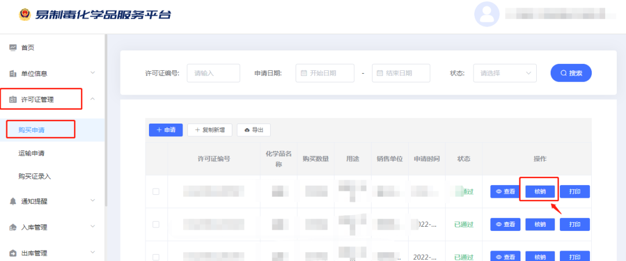Click the 入库管理 warehouse icon
Image resolution: width=626 pixels, height=261 pixels.
[x=13, y=227]
